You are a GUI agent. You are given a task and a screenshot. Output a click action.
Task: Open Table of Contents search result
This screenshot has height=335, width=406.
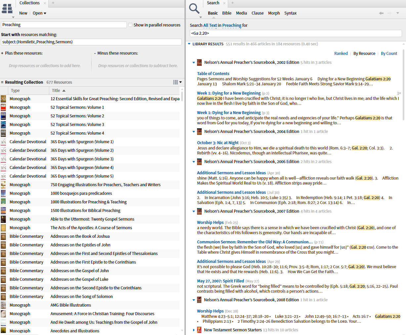point(213,74)
